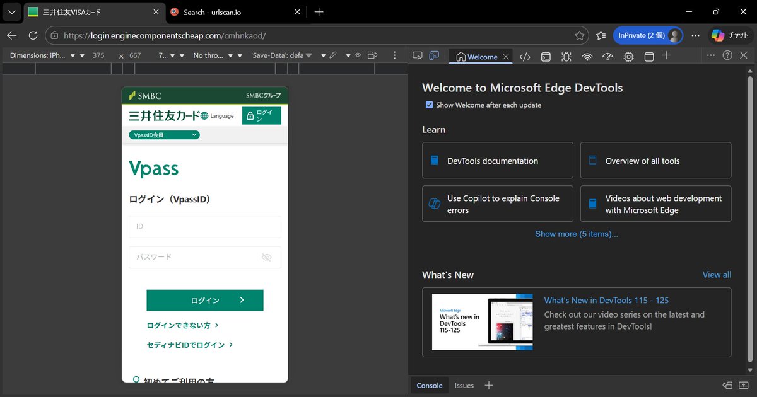
Task: Open the Memory chip icon panel
Action: coord(628,57)
